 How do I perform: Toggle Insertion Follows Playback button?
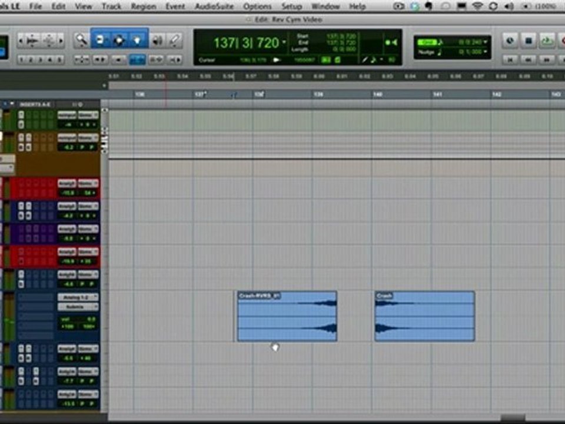click(175, 60)
